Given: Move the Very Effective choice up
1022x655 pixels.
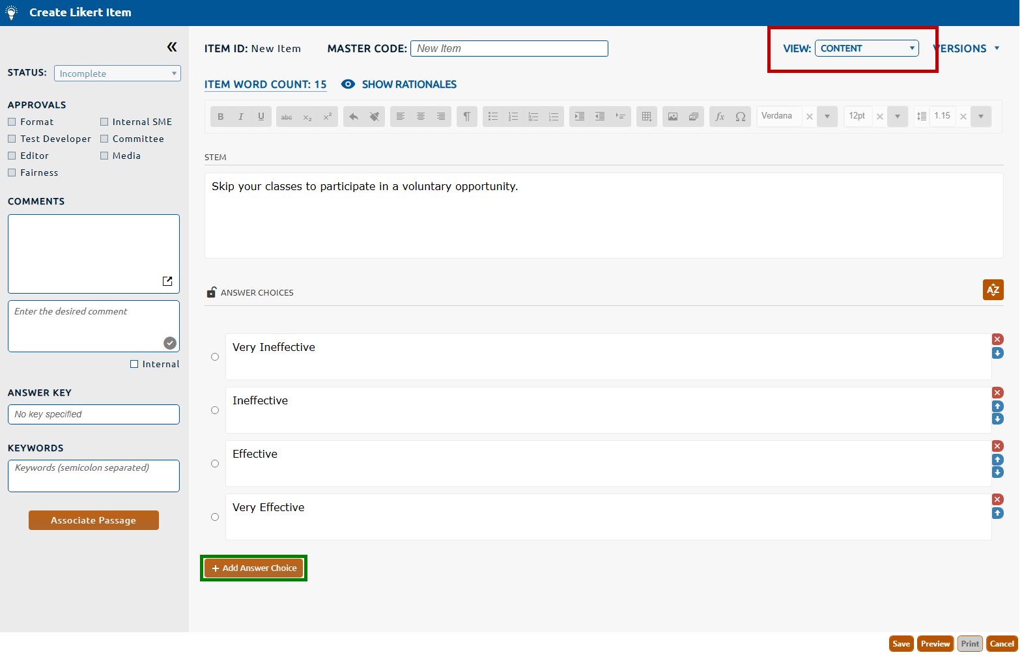Looking at the screenshot, I should click(997, 513).
